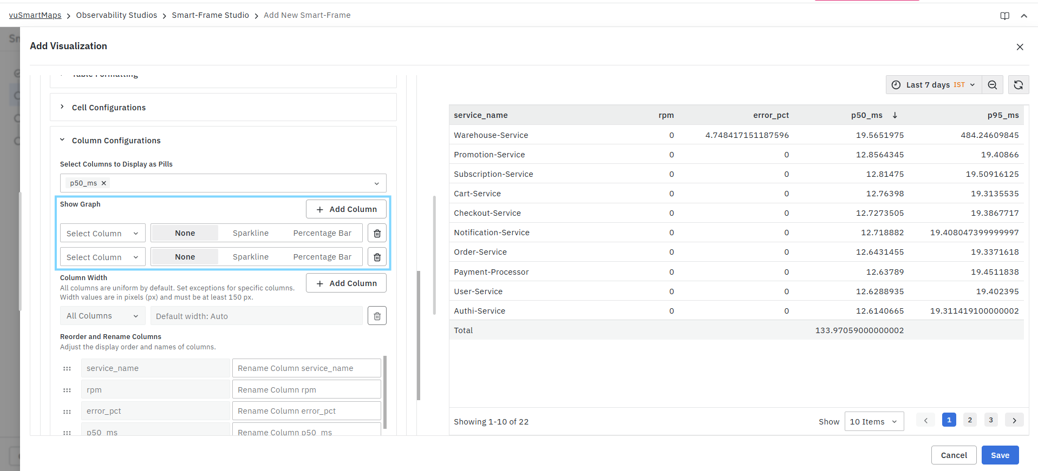Click Rename Column service_name field
1038x471 pixels.
pyautogui.click(x=306, y=368)
